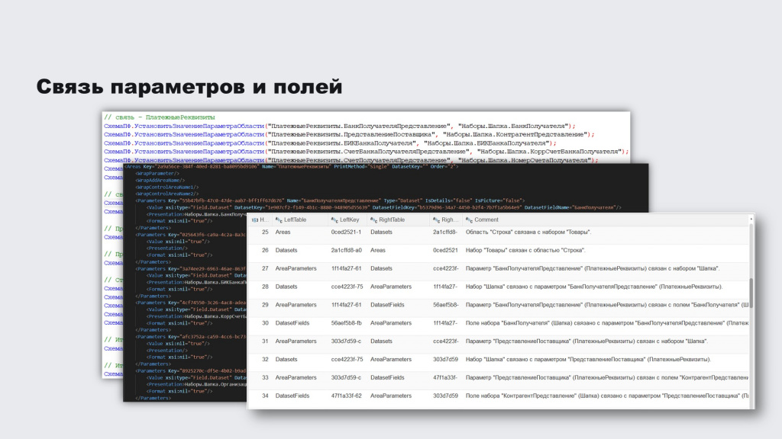Click LeftTable 'DatasetFields' in row 30
Image resolution: width=782 pixels, height=439 pixels.
pos(292,323)
